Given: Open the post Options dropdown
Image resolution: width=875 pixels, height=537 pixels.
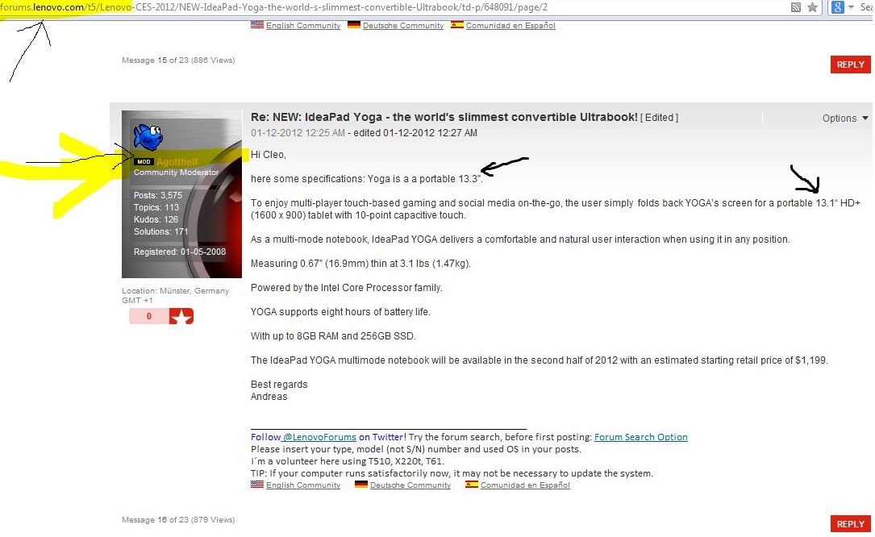Looking at the screenshot, I should 845,119.
